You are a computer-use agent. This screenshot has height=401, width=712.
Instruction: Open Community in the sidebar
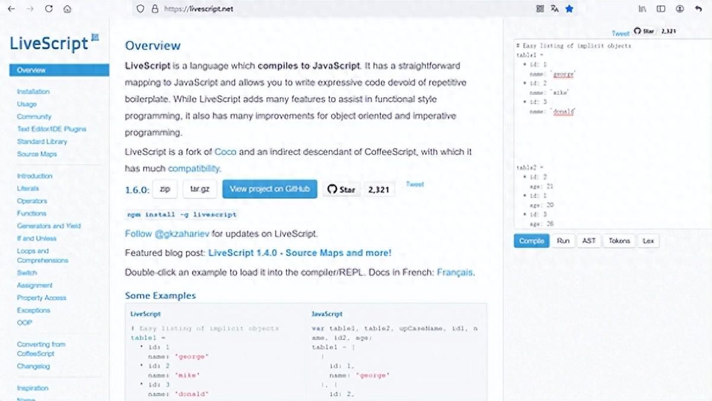(34, 116)
